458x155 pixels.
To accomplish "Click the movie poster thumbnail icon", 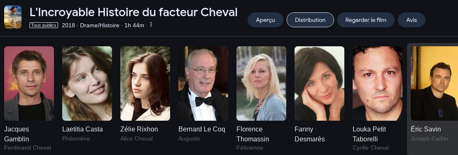I will tap(13, 17).
